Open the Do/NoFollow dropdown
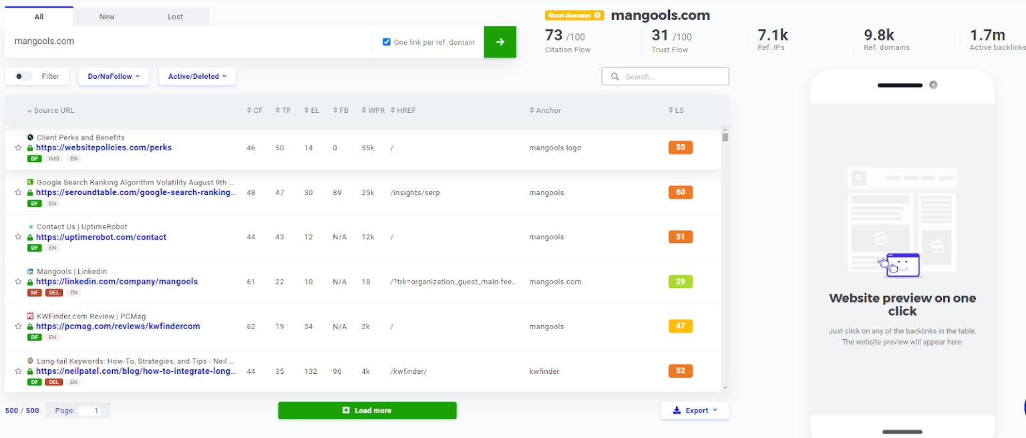This screenshot has height=438, width=1026. coord(113,76)
